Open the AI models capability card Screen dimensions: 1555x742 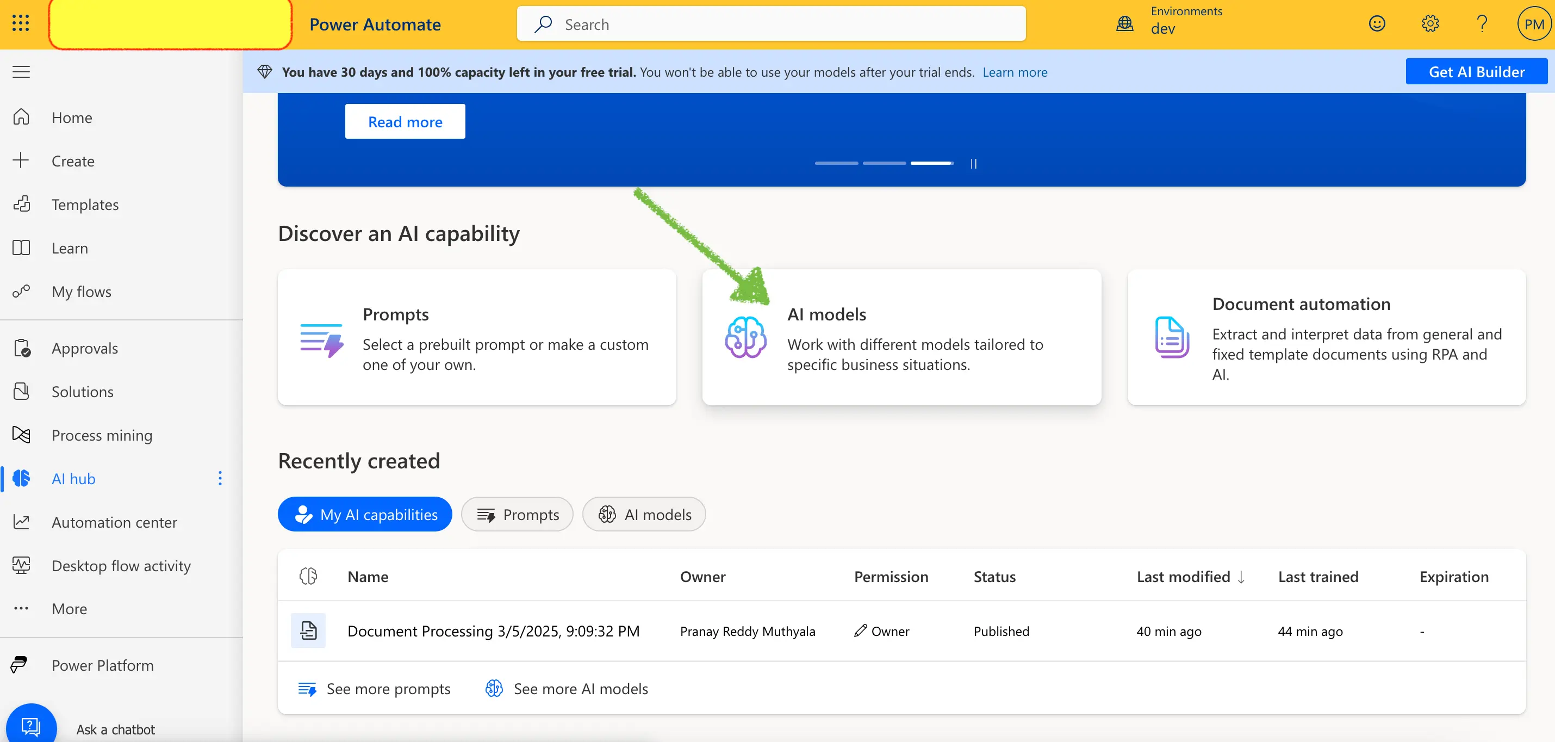click(x=901, y=337)
